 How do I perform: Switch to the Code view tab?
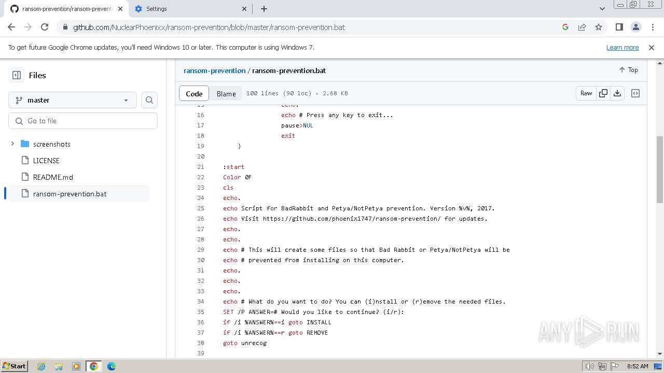(194, 93)
